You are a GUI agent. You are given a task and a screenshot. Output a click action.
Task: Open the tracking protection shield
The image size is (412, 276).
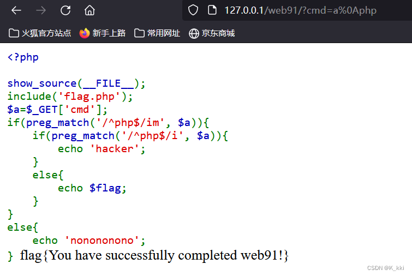click(x=193, y=10)
